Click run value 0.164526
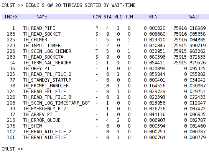209x154 pixels. (155, 86)
